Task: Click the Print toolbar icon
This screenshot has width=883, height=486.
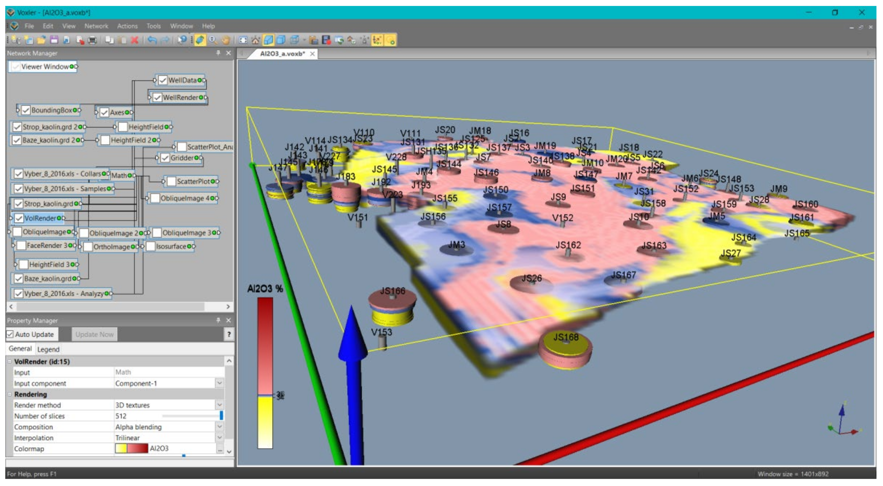Action: pyautogui.click(x=93, y=40)
